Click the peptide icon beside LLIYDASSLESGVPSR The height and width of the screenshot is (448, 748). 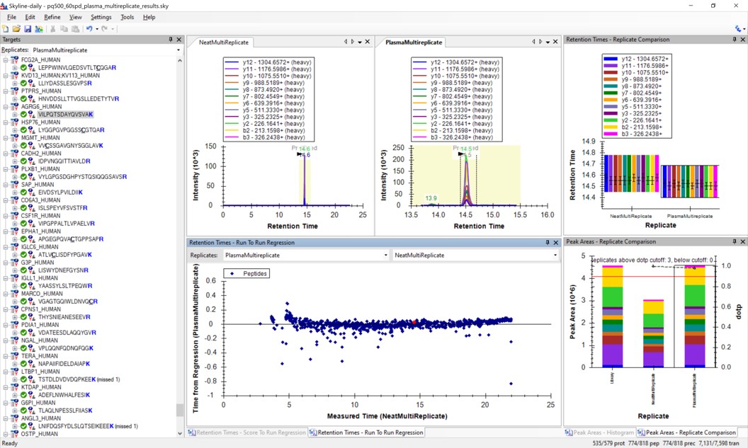[31, 84]
